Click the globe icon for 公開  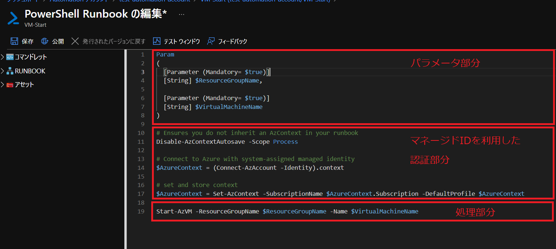pyautogui.click(x=45, y=41)
